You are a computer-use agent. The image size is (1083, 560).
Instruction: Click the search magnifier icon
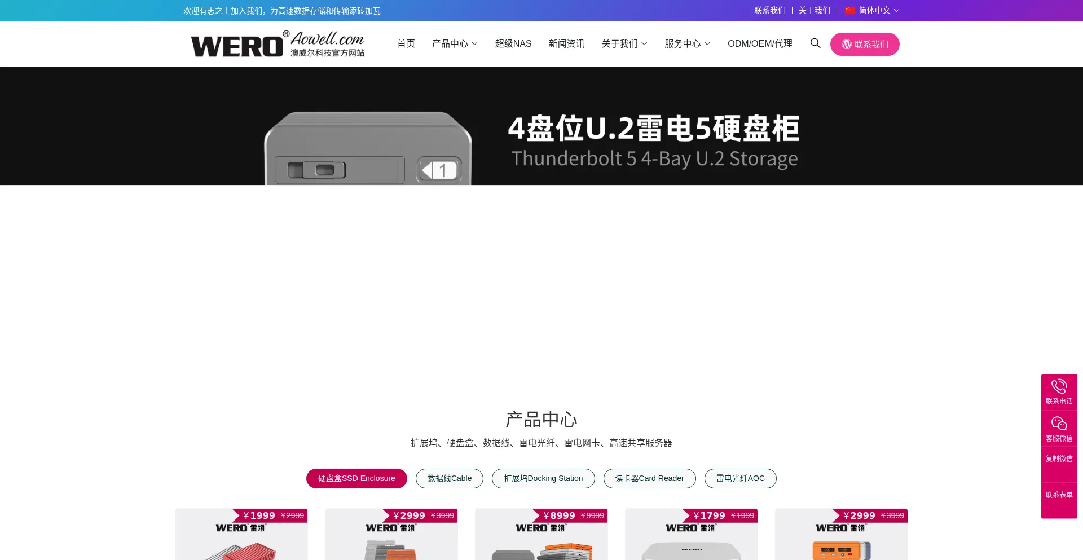tap(815, 43)
